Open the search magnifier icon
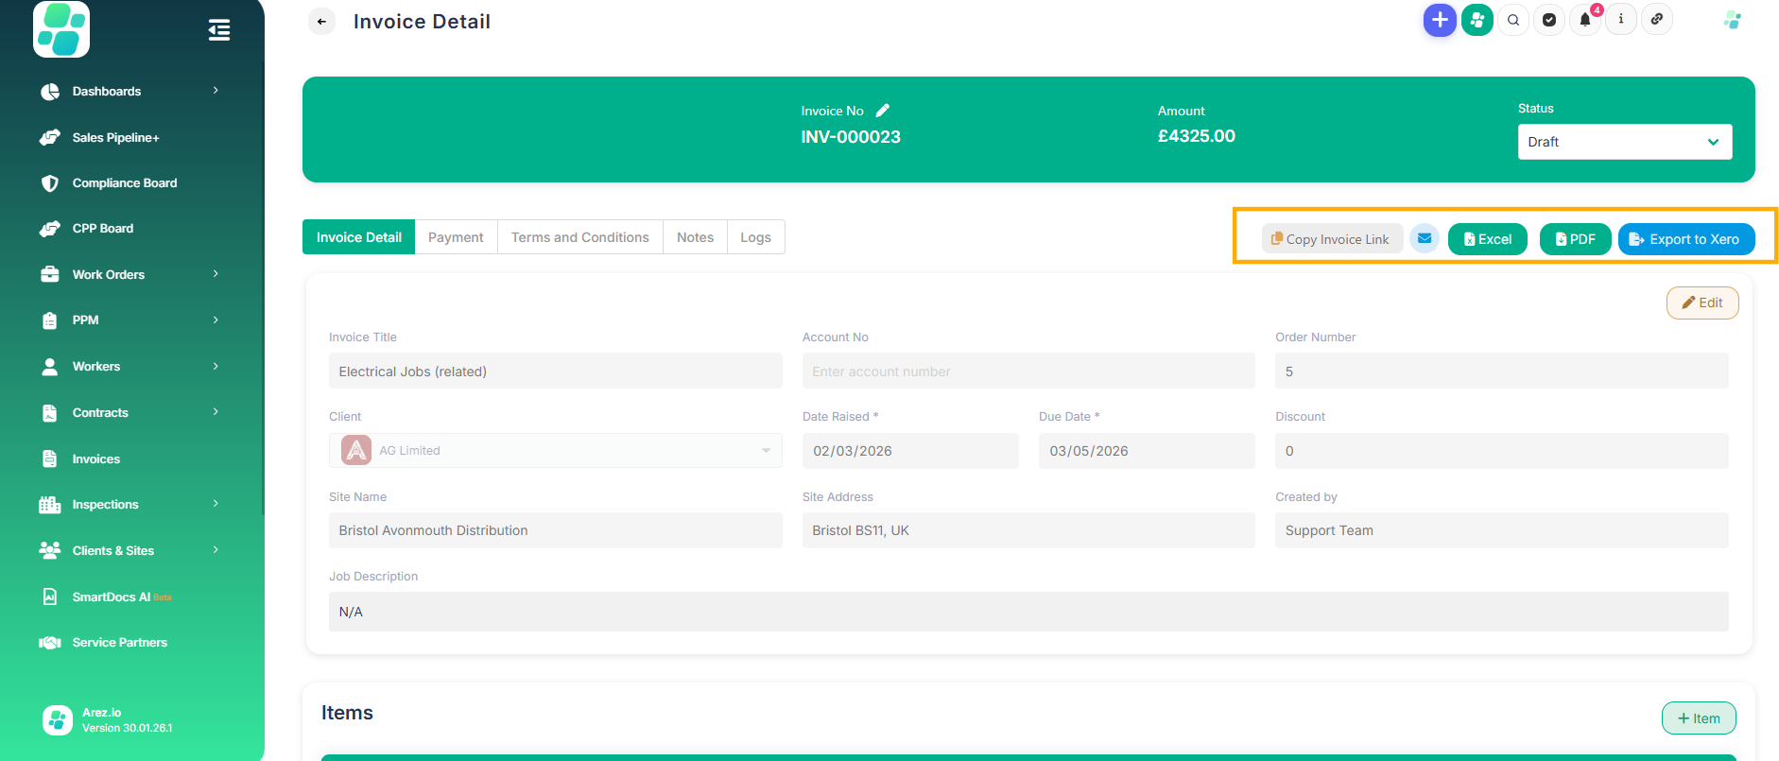This screenshot has height=761, width=1779. pos(1513,20)
